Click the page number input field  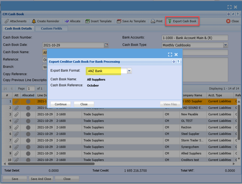31,88
